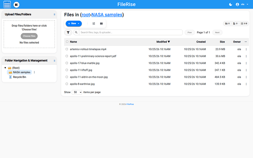Click the total size stat icon
Screen dimensions: 253x158
coord(242,23)
